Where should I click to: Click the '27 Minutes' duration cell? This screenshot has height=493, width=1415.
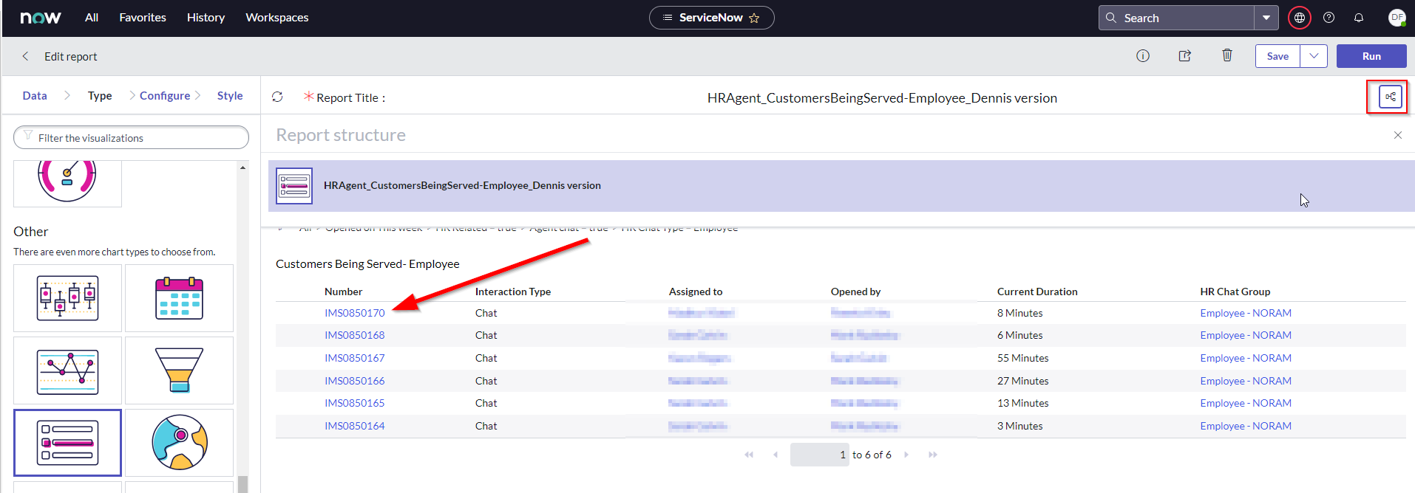point(1023,381)
